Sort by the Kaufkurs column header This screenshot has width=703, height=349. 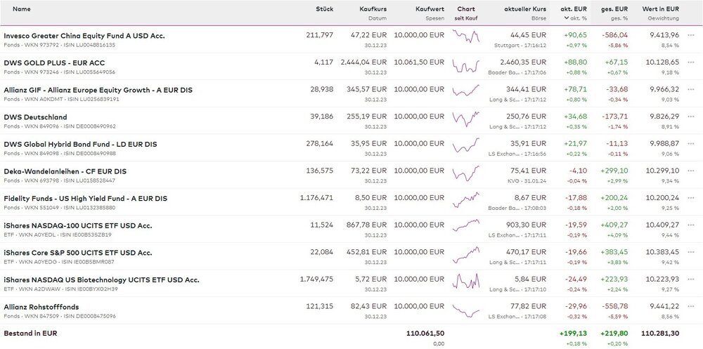pos(373,9)
